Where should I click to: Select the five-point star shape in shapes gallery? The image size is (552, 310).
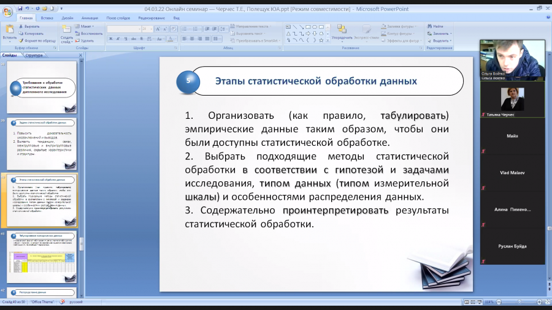point(321,40)
